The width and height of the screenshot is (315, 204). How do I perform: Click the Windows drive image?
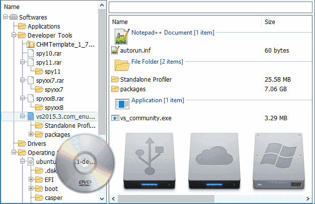tap(279, 161)
